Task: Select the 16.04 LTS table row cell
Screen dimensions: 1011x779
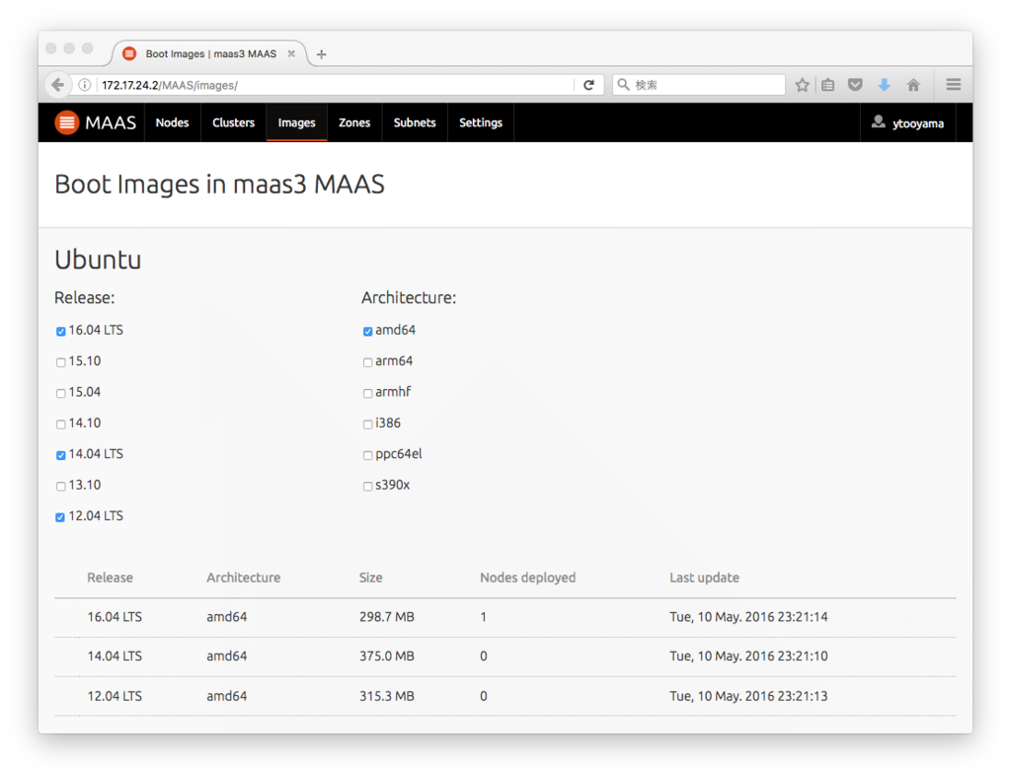Action: pos(115,617)
